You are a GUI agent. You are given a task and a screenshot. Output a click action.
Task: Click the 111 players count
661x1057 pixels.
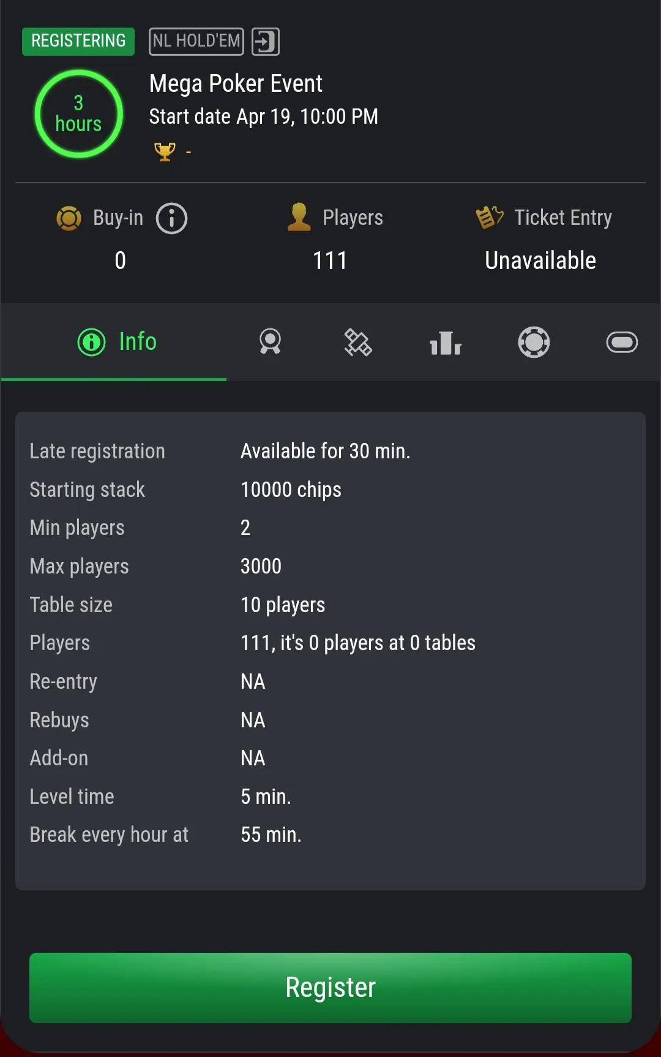click(330, 260)
